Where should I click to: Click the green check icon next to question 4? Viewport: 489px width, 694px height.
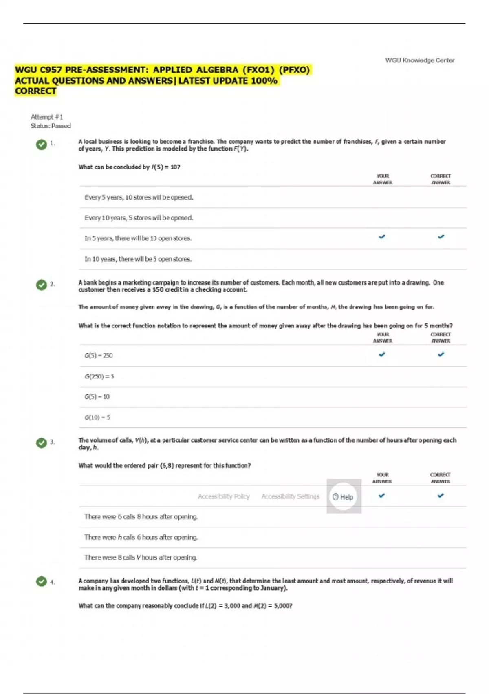pyautogui.click(x=41, y=581)
